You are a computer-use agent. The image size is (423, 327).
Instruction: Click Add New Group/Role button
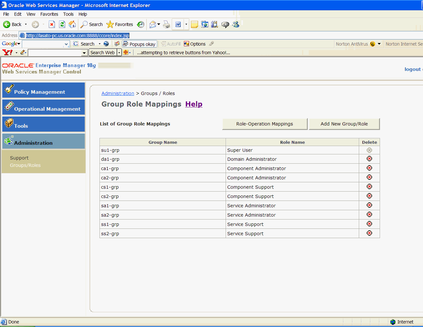pos(344,124)
